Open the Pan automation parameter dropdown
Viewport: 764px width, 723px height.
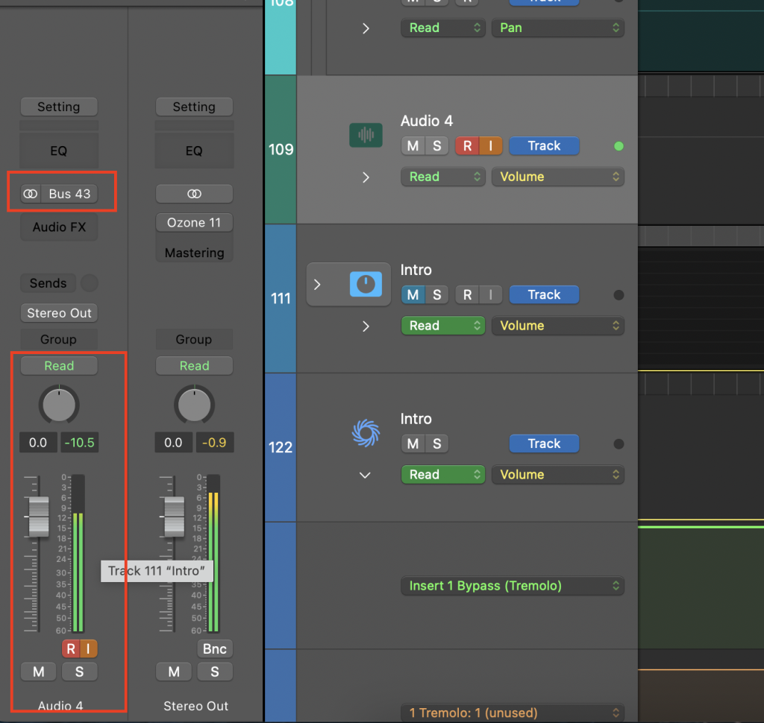click(x=558, y=28)
